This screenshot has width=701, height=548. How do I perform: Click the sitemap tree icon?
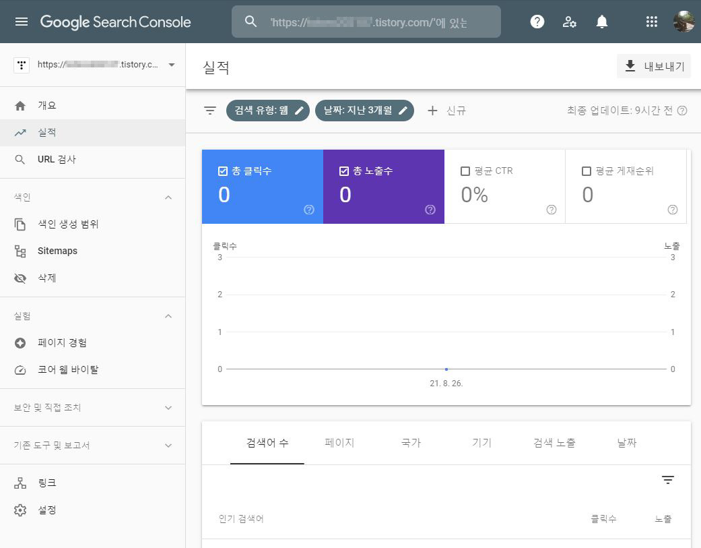tap(20, 251)
